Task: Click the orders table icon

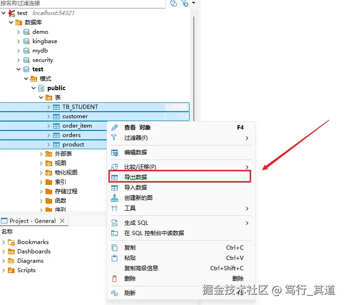Action: pos(56,136)
